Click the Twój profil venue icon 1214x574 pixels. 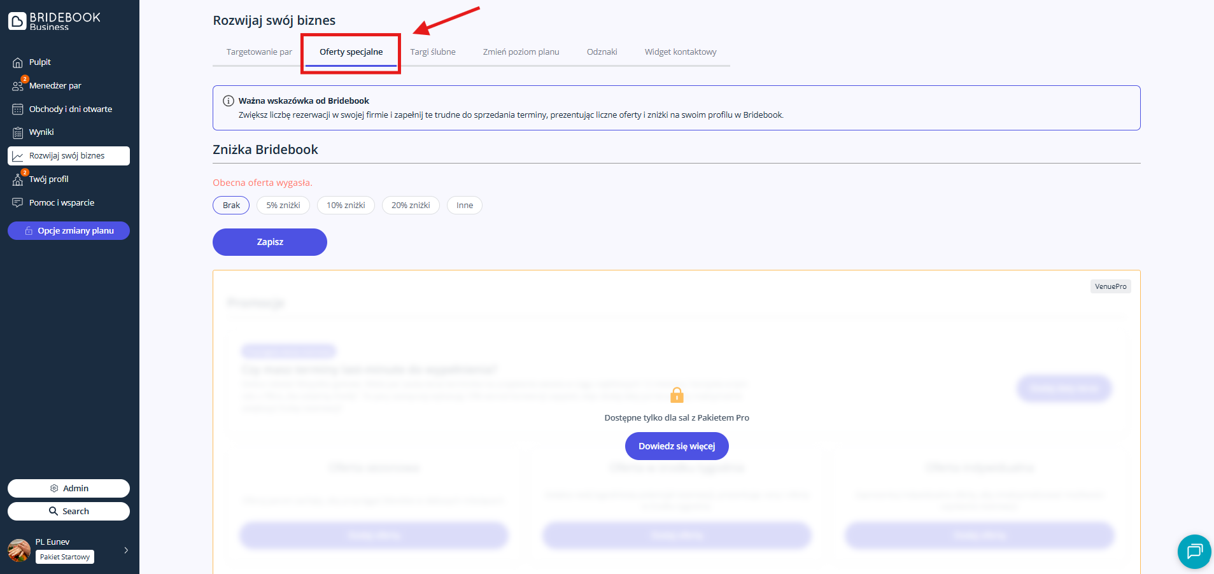pos(18,179)
